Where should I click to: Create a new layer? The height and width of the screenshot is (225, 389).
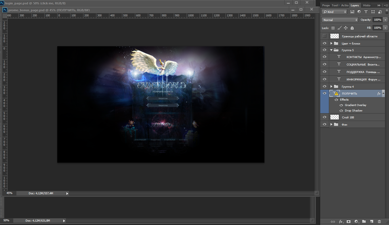[x=371, y=222]
